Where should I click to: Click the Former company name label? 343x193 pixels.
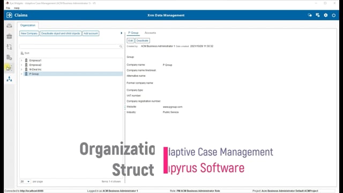(140, 83)
